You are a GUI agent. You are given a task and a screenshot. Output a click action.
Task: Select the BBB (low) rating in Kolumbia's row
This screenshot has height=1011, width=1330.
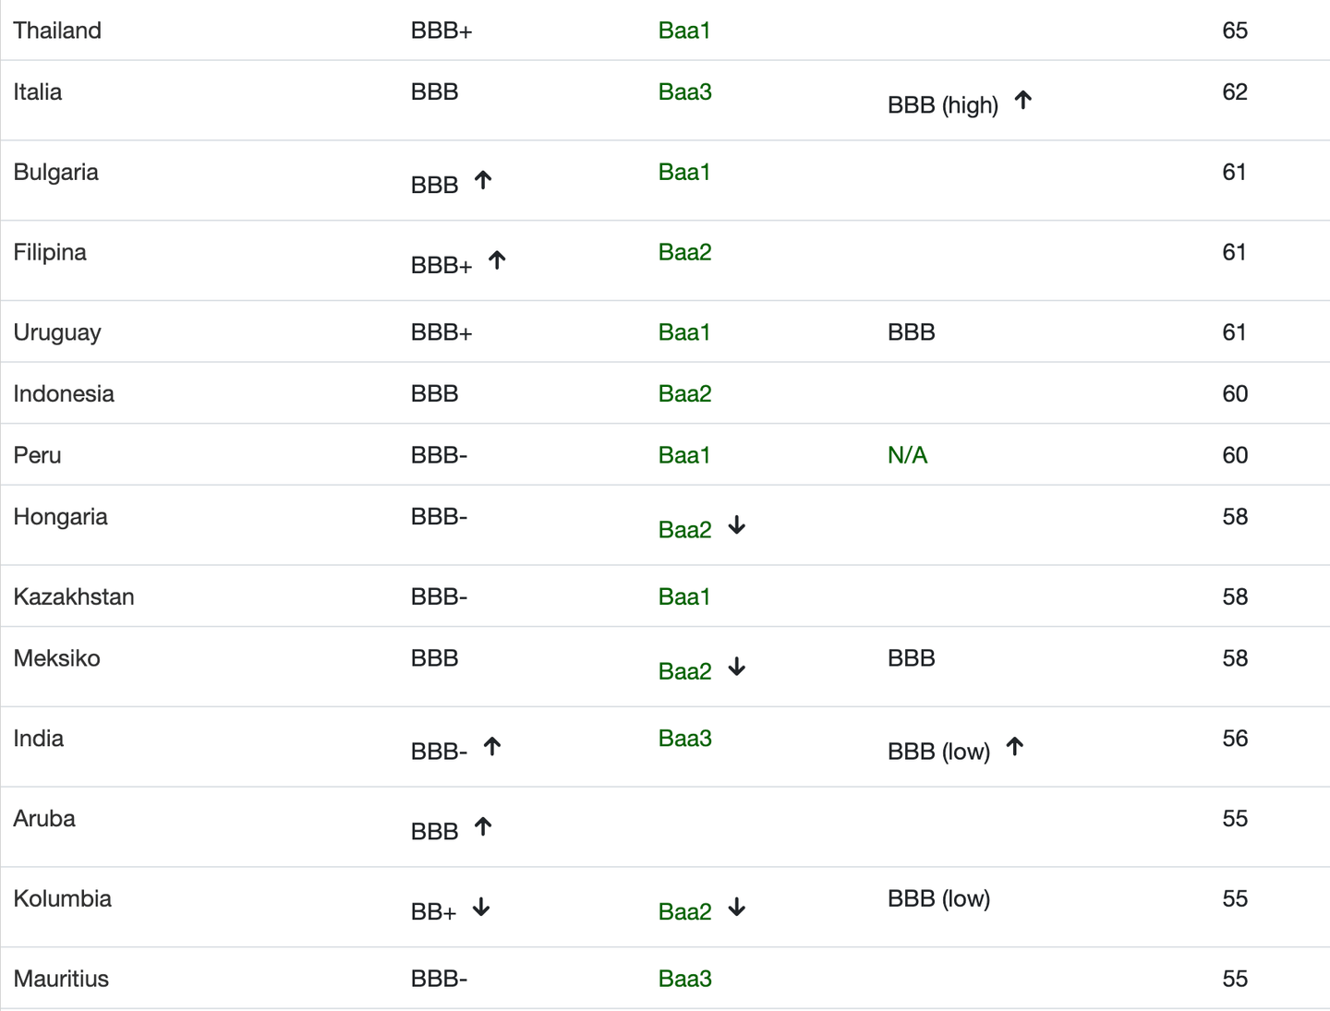pyautogui.click(x=938, y=899)
